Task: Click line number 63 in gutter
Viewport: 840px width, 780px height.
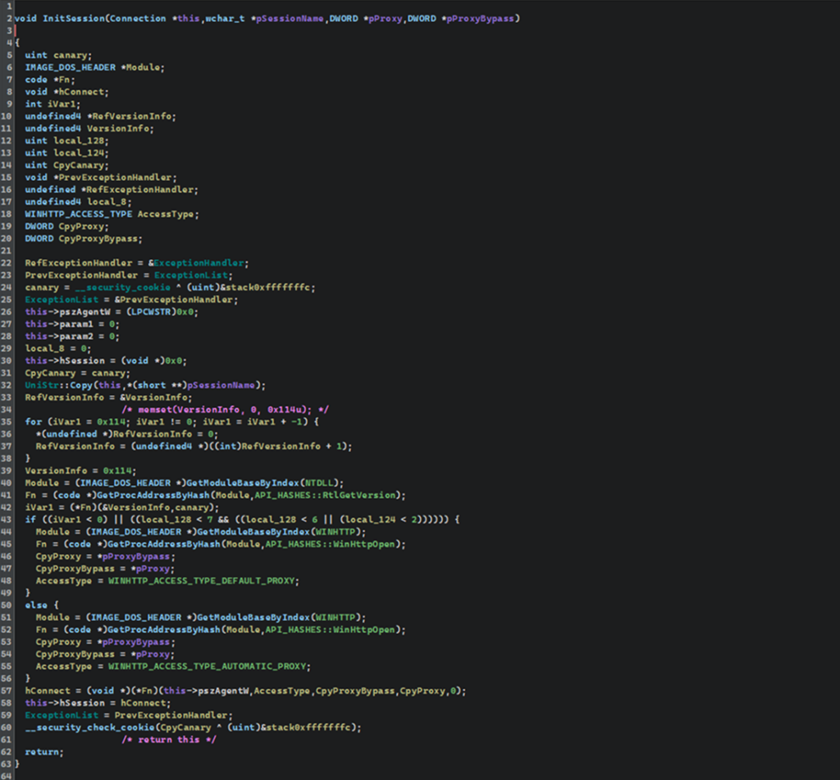Action: pos(7,764)
